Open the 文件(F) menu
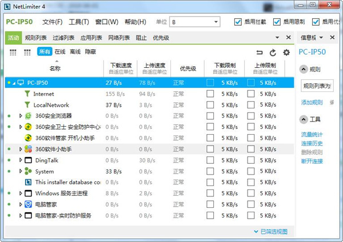The height and width of the screenshot is (242, 343). [x=52, y=22]
